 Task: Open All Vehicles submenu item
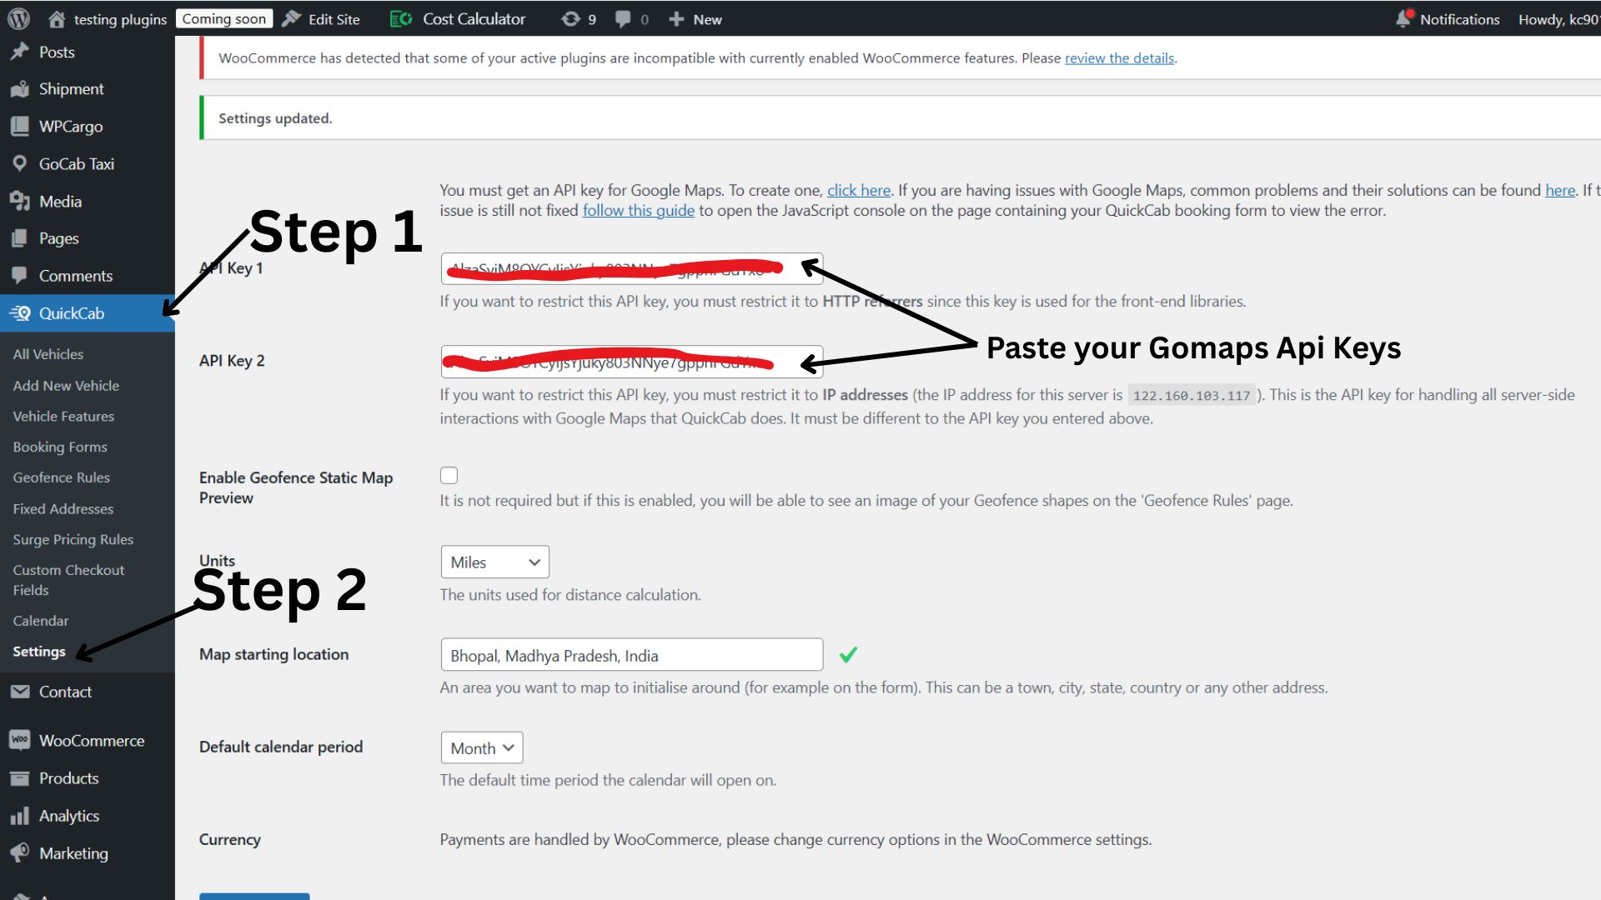tap(48, 354)
